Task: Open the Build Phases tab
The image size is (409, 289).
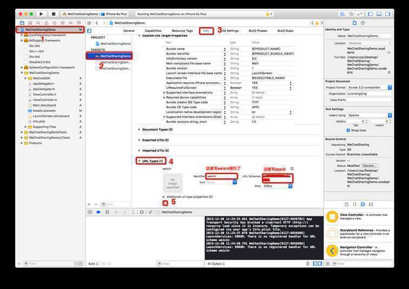Action: [258, 31]
